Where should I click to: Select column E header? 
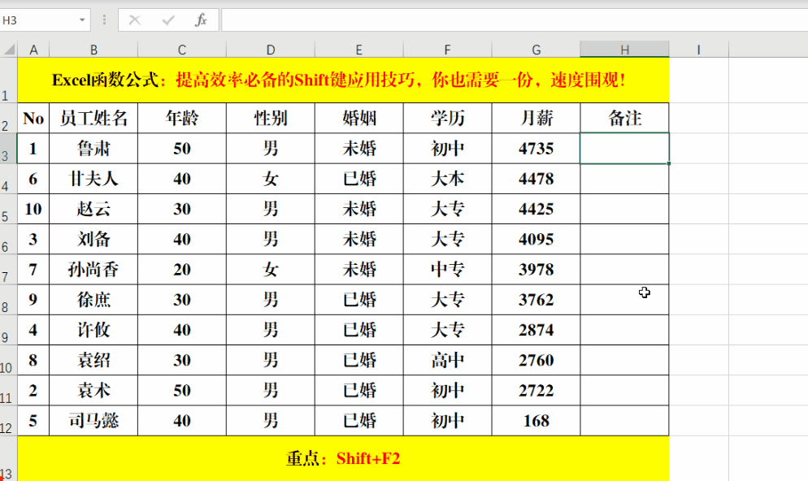[359, 50]
